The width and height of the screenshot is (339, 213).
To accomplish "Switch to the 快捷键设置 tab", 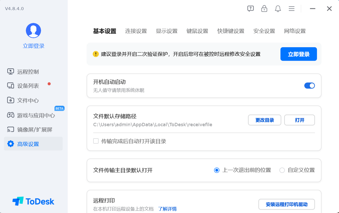I will [231, 31].
